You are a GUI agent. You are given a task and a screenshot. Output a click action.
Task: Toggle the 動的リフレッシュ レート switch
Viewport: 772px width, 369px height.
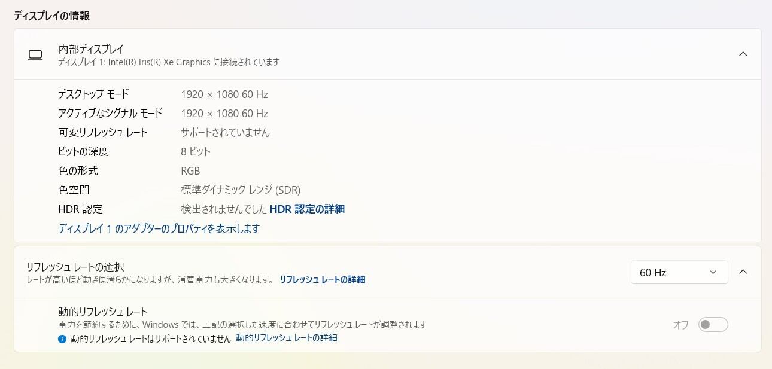[x=713, y=325]
